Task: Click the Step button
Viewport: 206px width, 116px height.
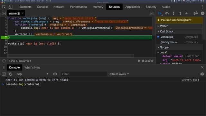Action: (x=187, y=13)
